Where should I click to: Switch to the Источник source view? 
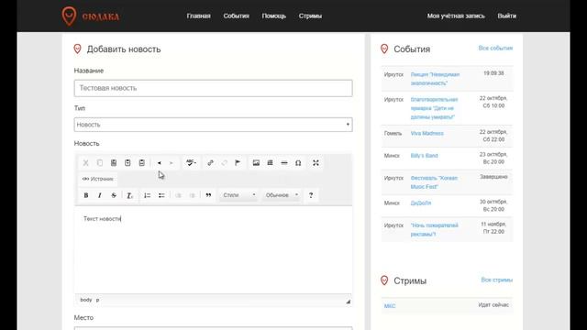coord(98,179)
